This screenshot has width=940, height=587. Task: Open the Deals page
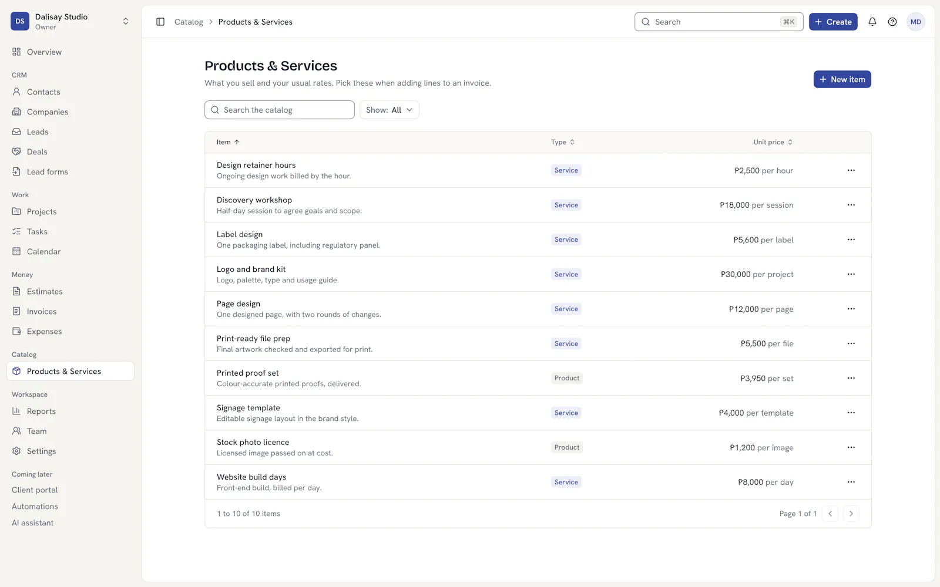(70, 152)
